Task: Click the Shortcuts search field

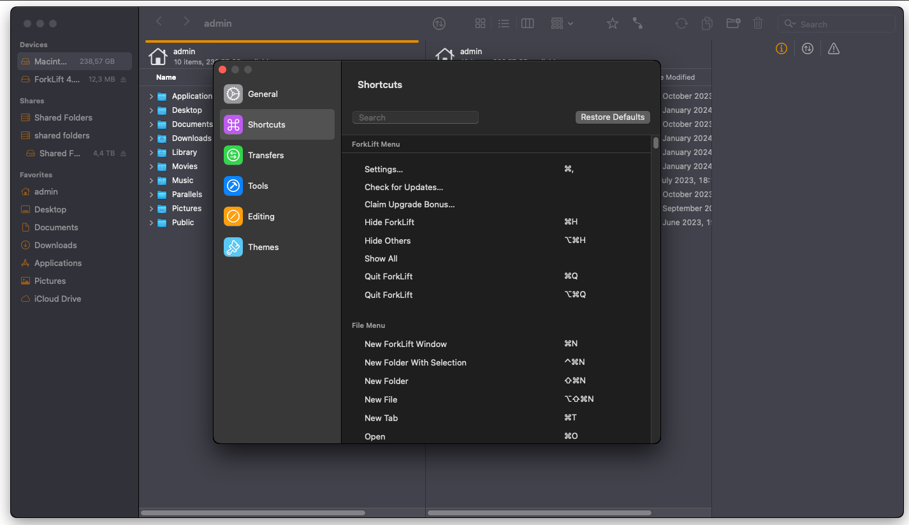Action: tap(416, 117)
